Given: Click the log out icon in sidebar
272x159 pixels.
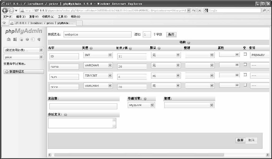Looking at the screenshot, I should pyautogui.click(x=15, y=39).
